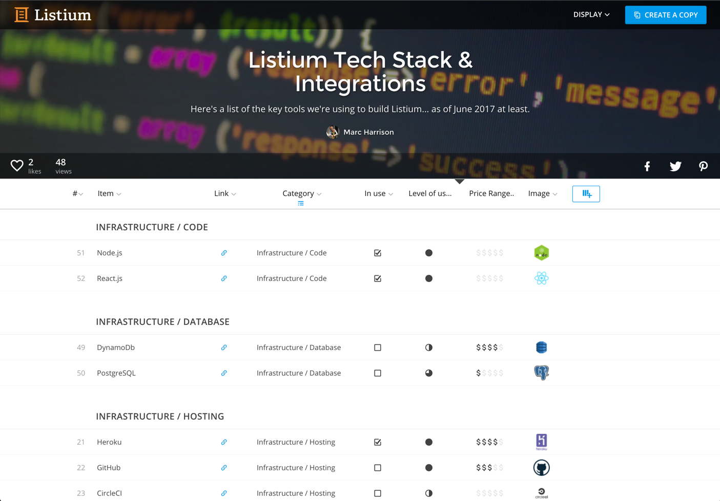This screenshot has height=501, width=720.
Task: Open the # column dropdown
Action: pyautogui.click(x=78, y=193)
